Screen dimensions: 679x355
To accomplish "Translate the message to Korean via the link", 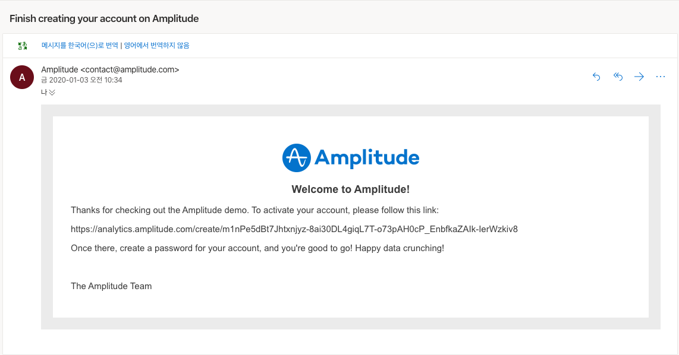I will pyautogui.click(x=80, y=45).
